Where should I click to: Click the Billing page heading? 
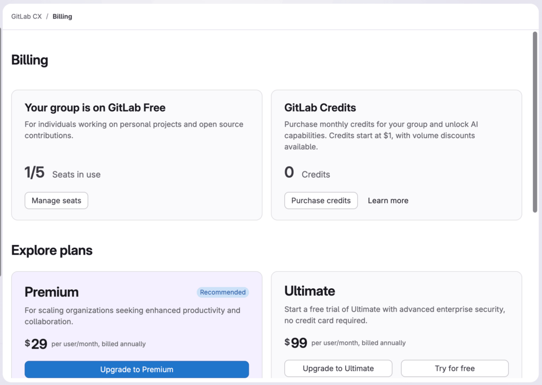[x=30, y=60]
